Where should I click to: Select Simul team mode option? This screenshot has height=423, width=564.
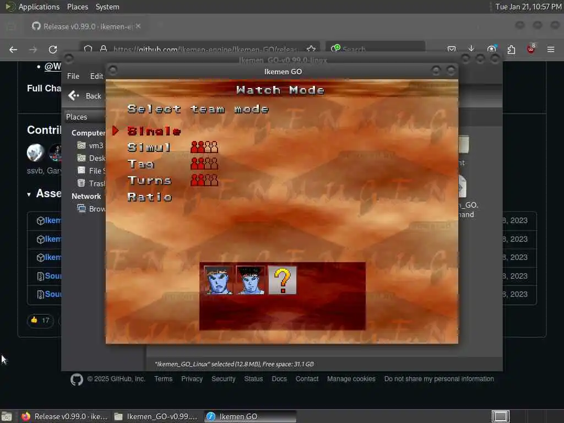(149, 148)
